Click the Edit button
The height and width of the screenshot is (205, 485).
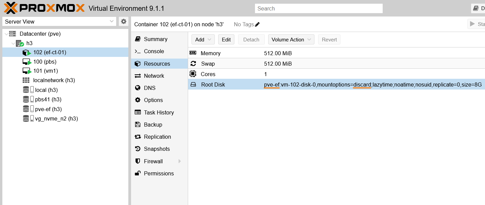click(x=226, y=39)
